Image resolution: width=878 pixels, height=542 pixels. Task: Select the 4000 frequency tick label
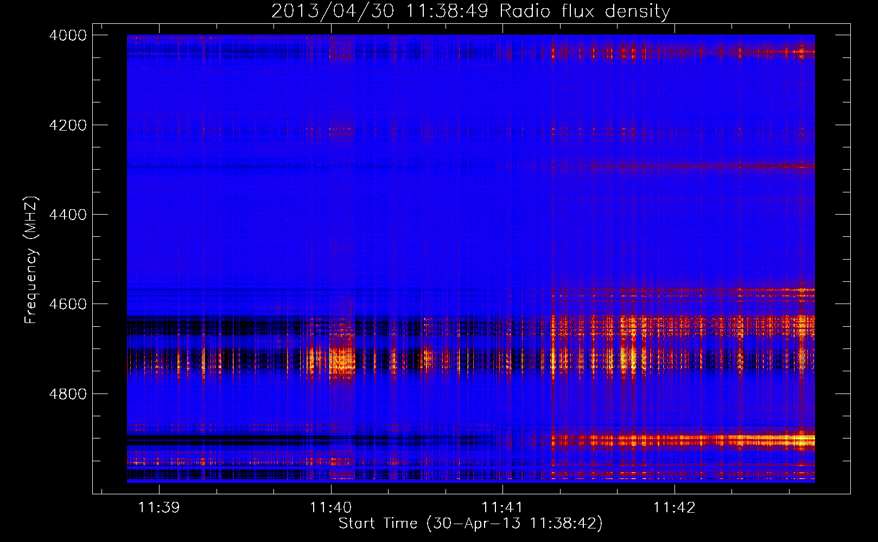pos(68,35)
